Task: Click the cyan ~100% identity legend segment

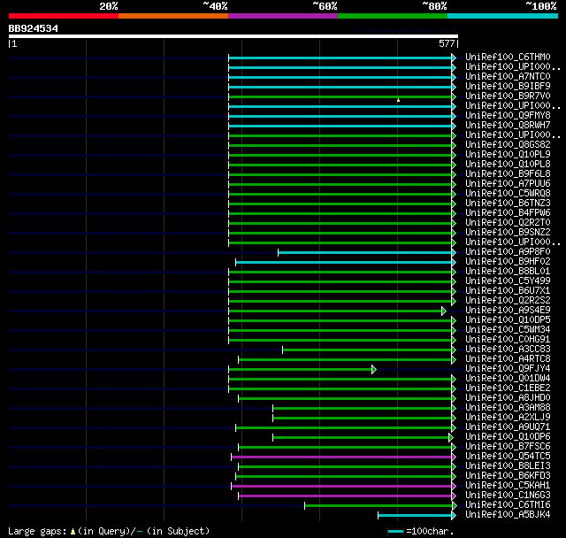Action: pyautogui.click(x=503, y=16)
